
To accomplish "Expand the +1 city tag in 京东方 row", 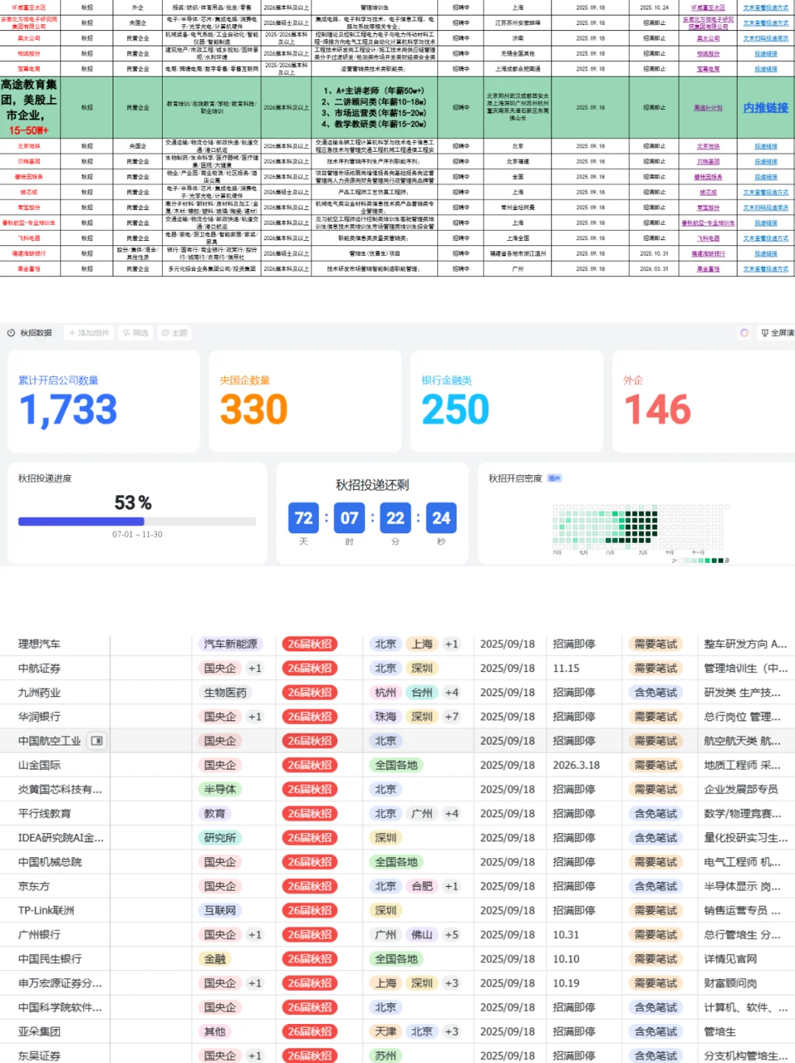I will [x=452, y=886].
